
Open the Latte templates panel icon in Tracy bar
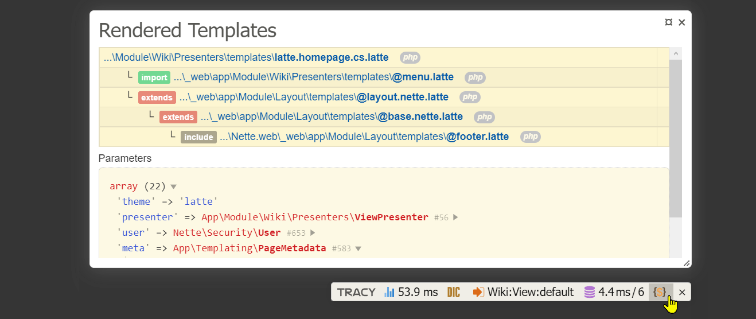coord(660,292)
